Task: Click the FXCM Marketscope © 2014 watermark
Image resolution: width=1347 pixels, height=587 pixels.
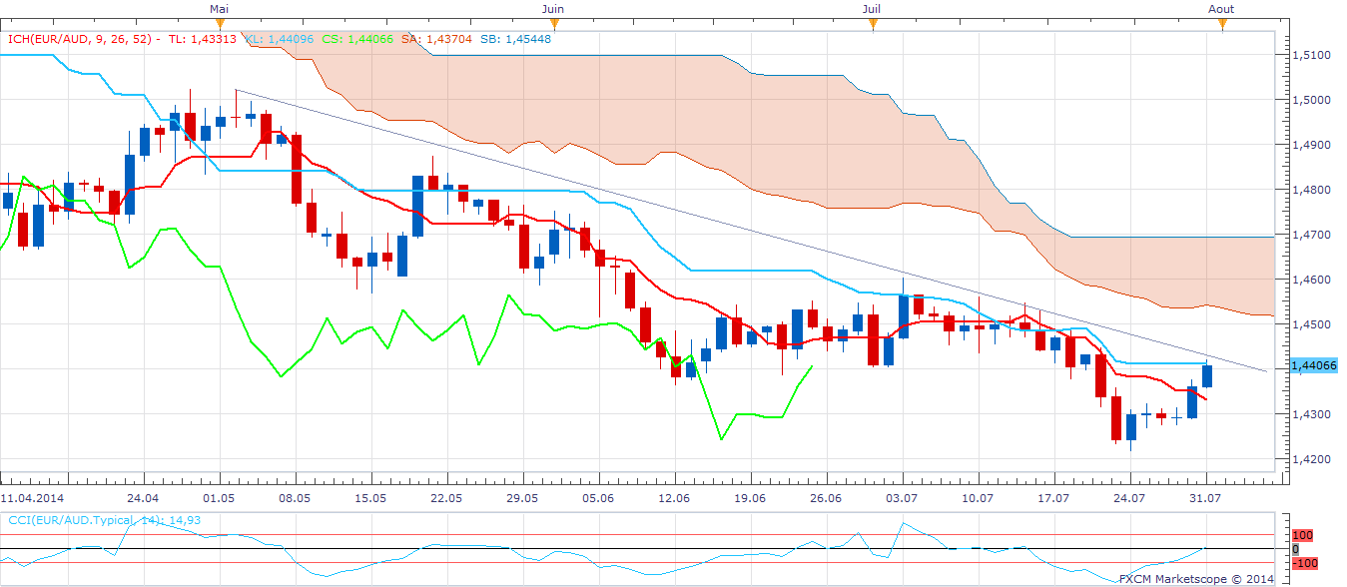Action: pyautogui.click(x=1196, y=578)
